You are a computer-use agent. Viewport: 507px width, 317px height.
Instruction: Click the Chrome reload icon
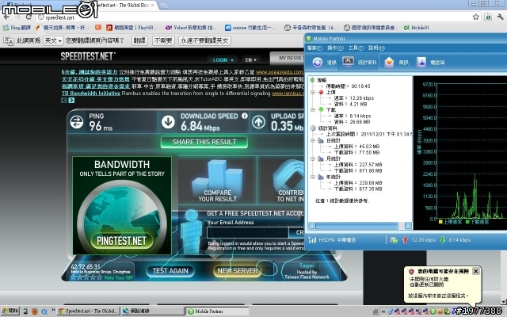(29, 17)
